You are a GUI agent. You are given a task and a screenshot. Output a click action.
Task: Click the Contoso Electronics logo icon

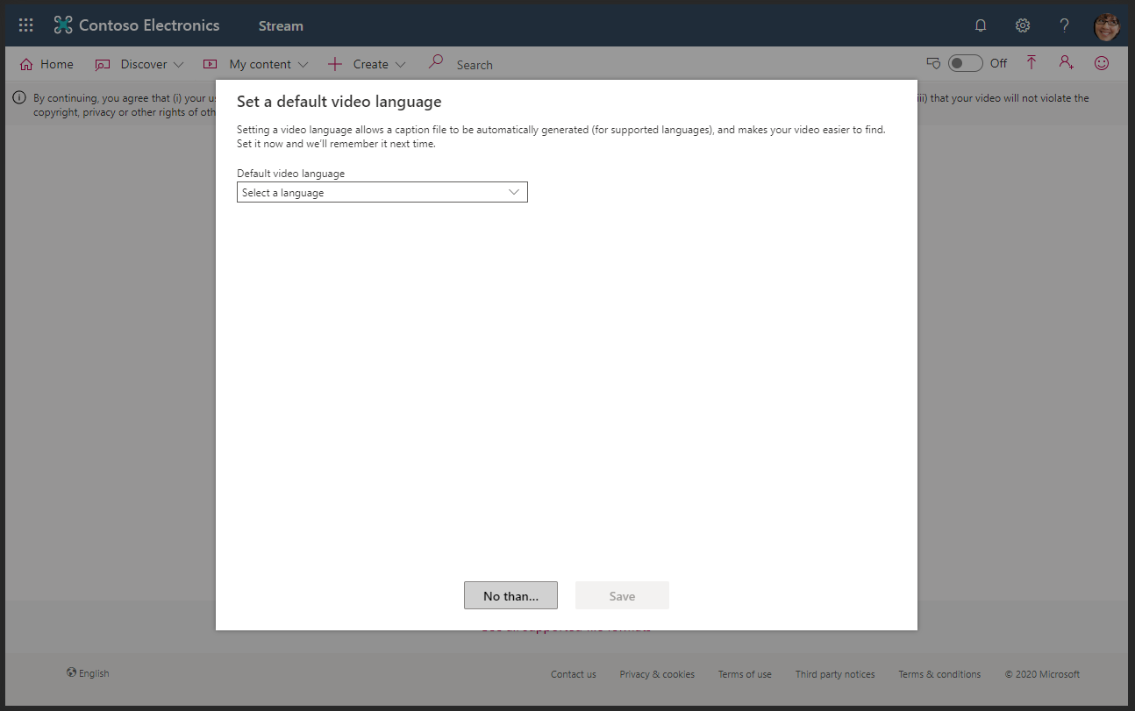coord(63,25)
